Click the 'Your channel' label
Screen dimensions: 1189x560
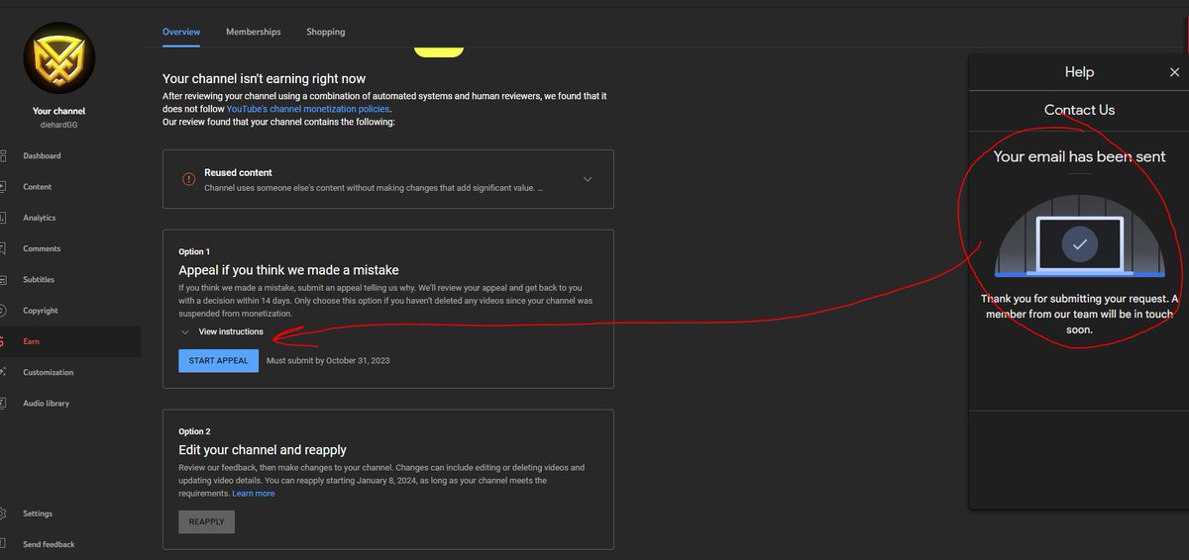58,112
